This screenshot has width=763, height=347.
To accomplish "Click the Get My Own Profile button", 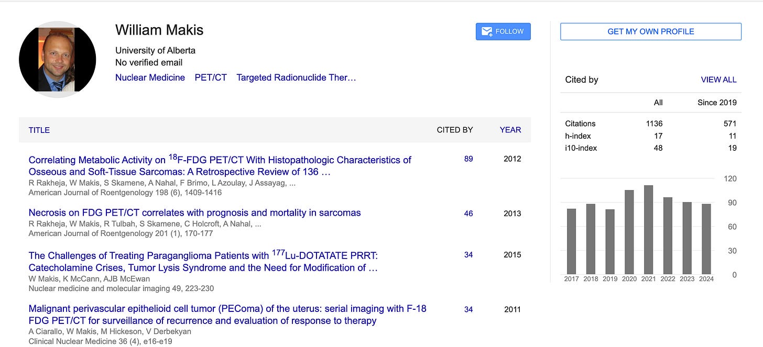I will [651, 31].
